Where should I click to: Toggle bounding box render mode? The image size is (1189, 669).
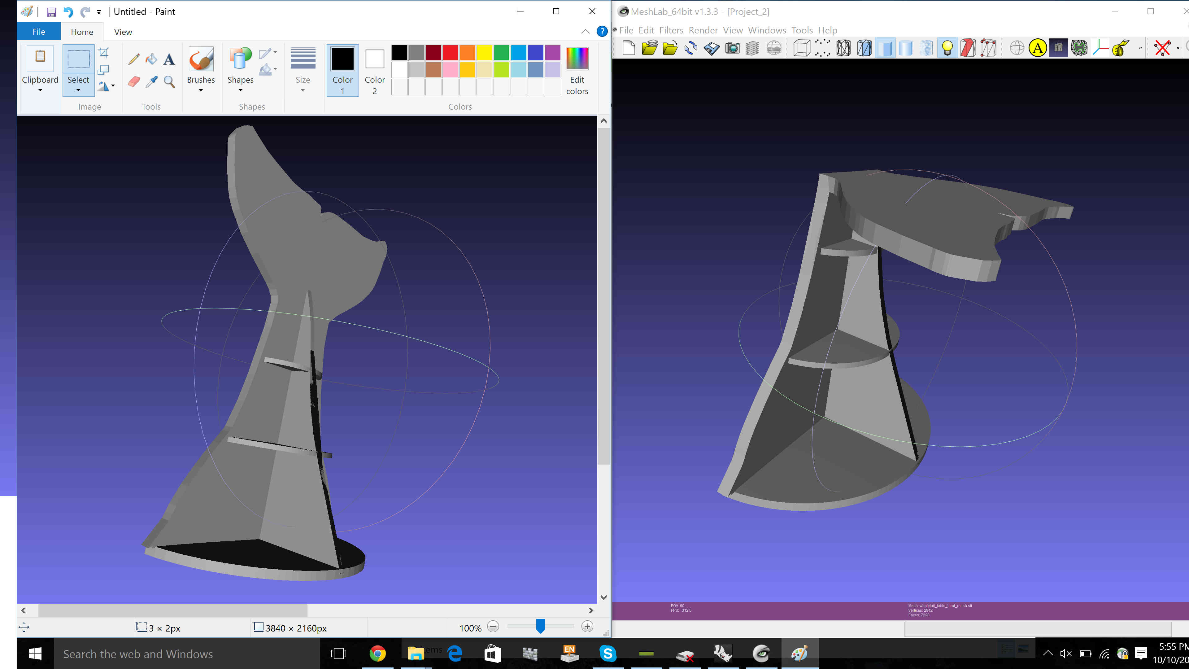coord(802,48)
